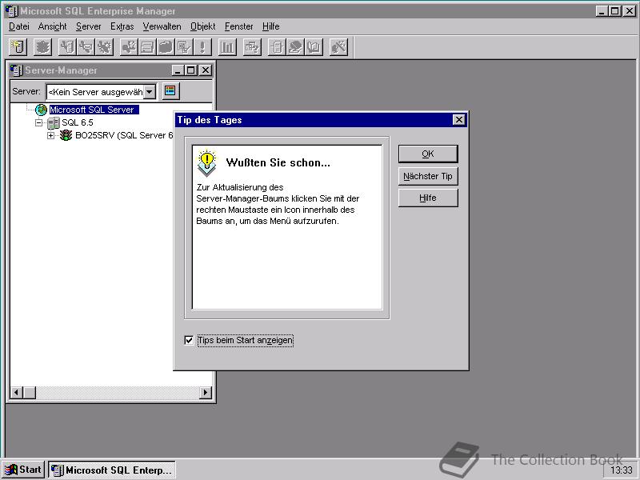Image resolution: width=640 pixels, height=480 pixels.
Task: Open the Server menu
Action: pos(89,26)
